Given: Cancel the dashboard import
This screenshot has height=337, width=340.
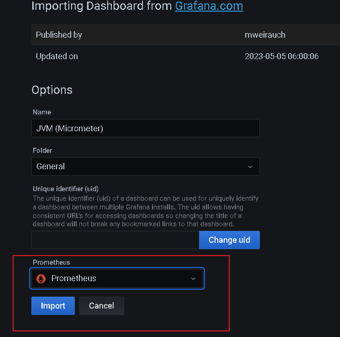Looking at the screenshot, I should click(x=102, y=306).
